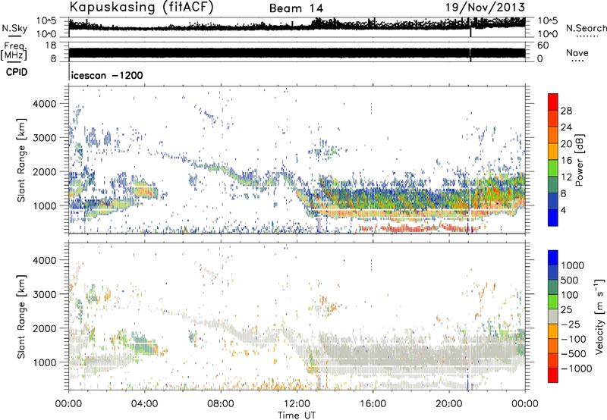Click the 10^0 tick beside N.Search
This screenshot has width=607, height=420.
pos(547,34)
